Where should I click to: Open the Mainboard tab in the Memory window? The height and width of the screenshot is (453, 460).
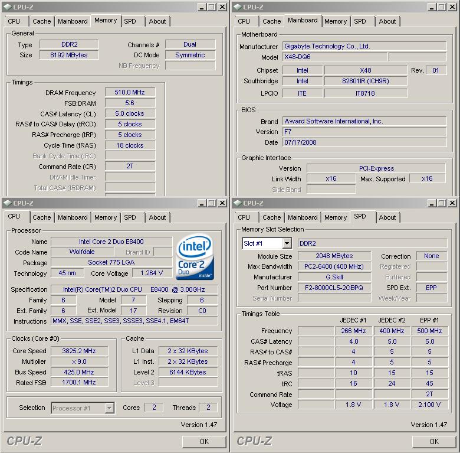73,21
